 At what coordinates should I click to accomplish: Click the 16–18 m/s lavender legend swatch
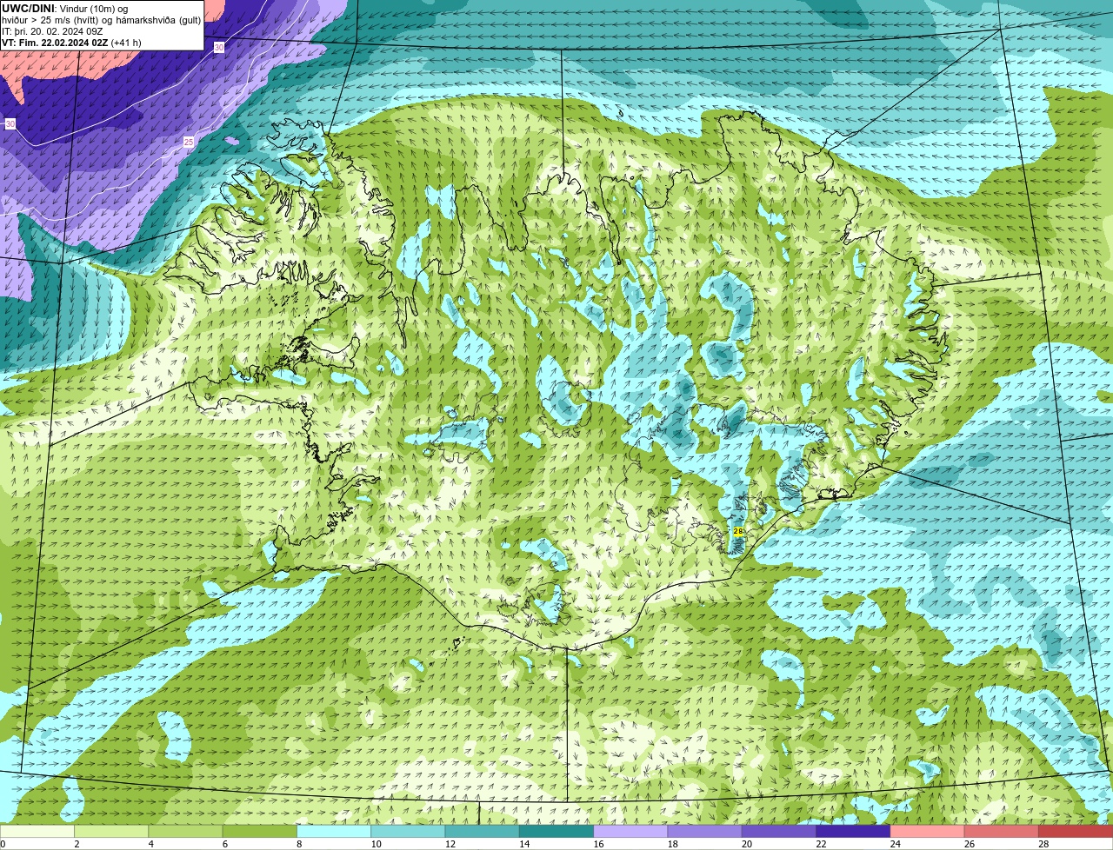pos(630,832)
